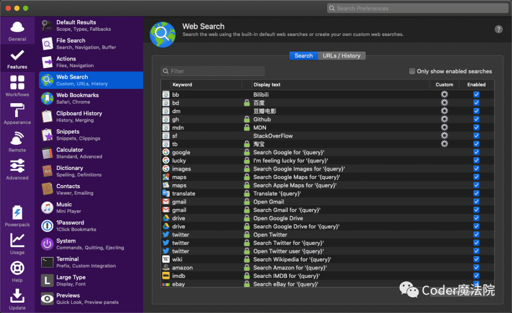Image resolution: width=512 pixels, height=313 pixels.
Task: Select the 'Search Amazon for {query}' row
Action: point(328,268)
